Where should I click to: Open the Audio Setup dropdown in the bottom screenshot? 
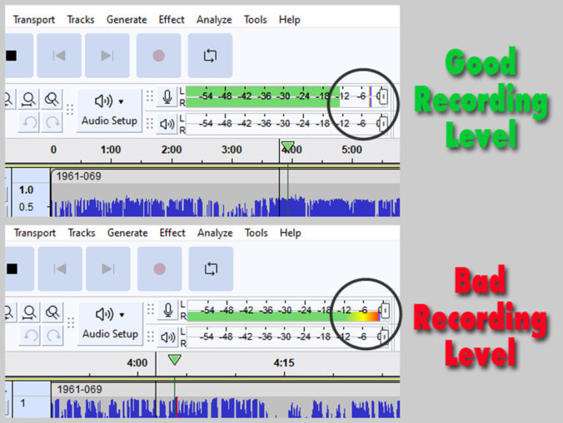tap(110, 324)
